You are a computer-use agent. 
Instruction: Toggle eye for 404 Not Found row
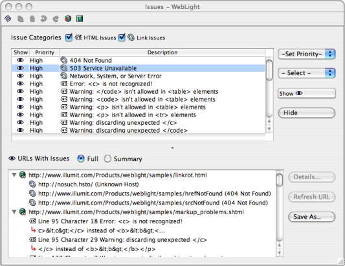pos(20,60)
